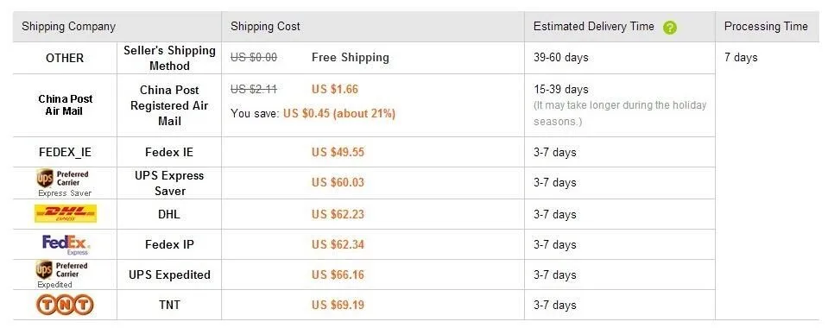Click the orange TNT logo

(65, 305)
